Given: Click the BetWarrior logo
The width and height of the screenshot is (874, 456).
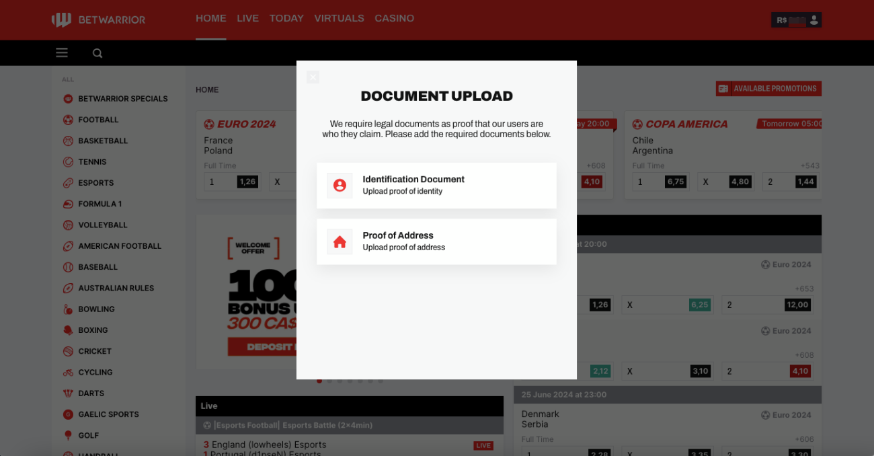Looking at the screenshot, I should click(x=99, y=20).
